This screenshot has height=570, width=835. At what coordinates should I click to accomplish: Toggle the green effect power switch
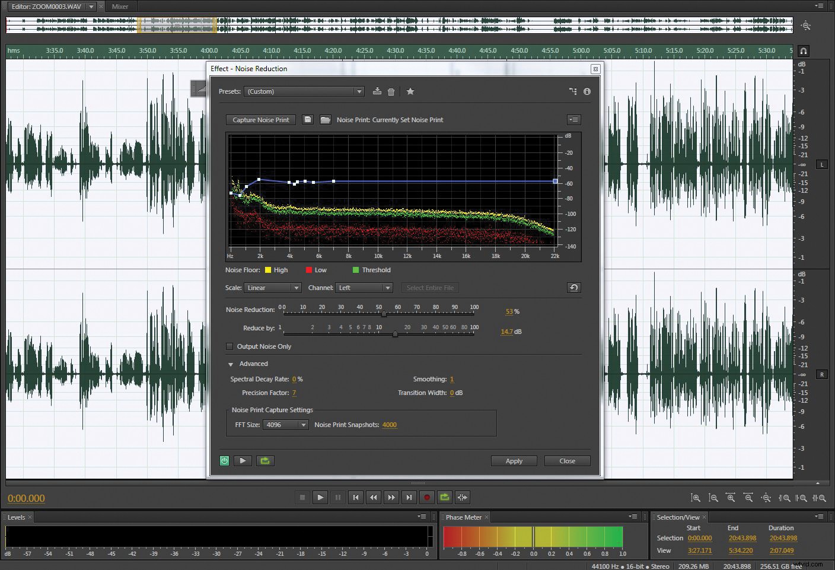224,461
